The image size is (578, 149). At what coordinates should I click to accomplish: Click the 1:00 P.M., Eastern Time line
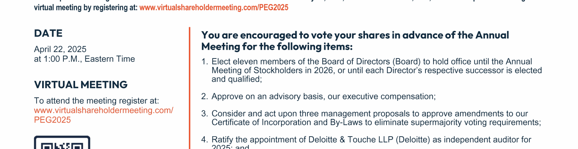coord(84,59)
